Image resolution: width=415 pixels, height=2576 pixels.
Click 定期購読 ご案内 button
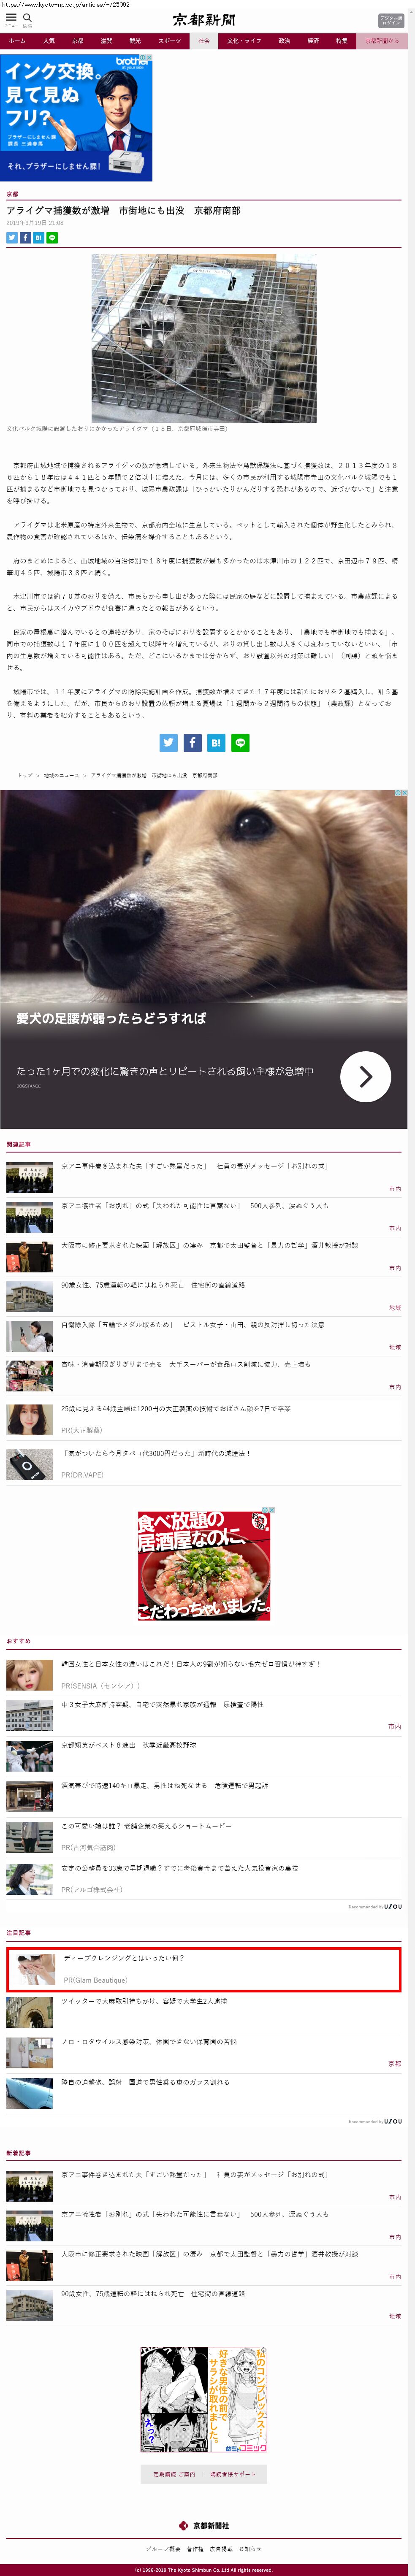coord(173,2473)
